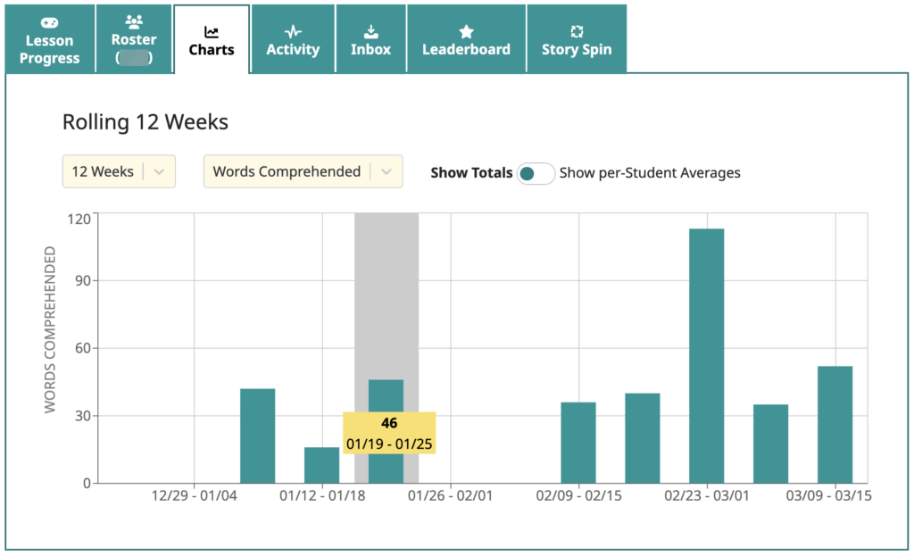Viewport: 914px width, 556px height.
Task: Open the Words Comprehended dropdown
Action: tap(303, 171)
